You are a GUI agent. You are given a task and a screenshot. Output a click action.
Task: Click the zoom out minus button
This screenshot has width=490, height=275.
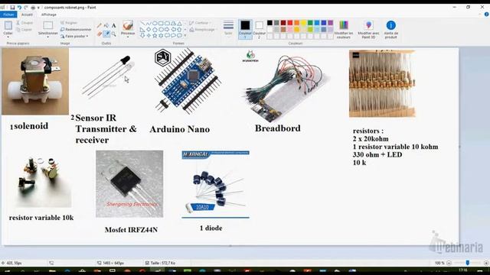[449, 263]
